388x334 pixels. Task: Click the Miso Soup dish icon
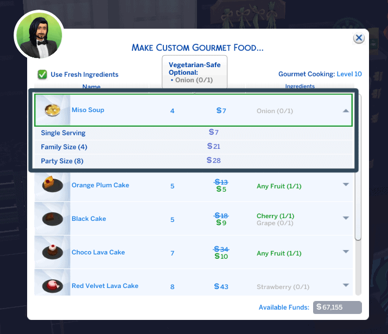pos(53,110)
